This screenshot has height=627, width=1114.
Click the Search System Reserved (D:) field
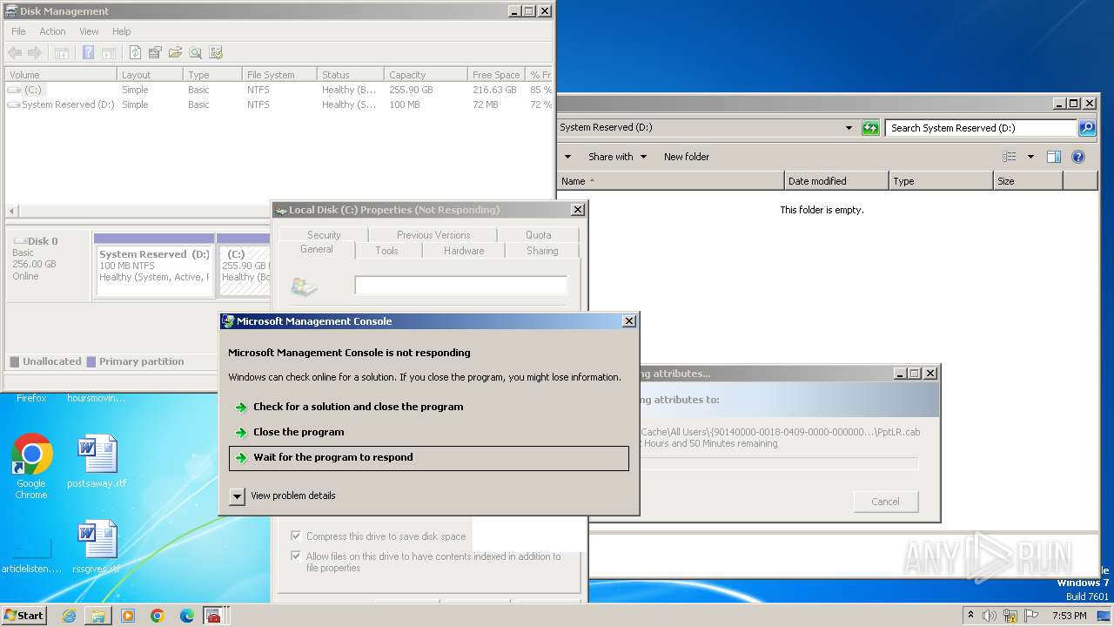(x=982, y=128)
